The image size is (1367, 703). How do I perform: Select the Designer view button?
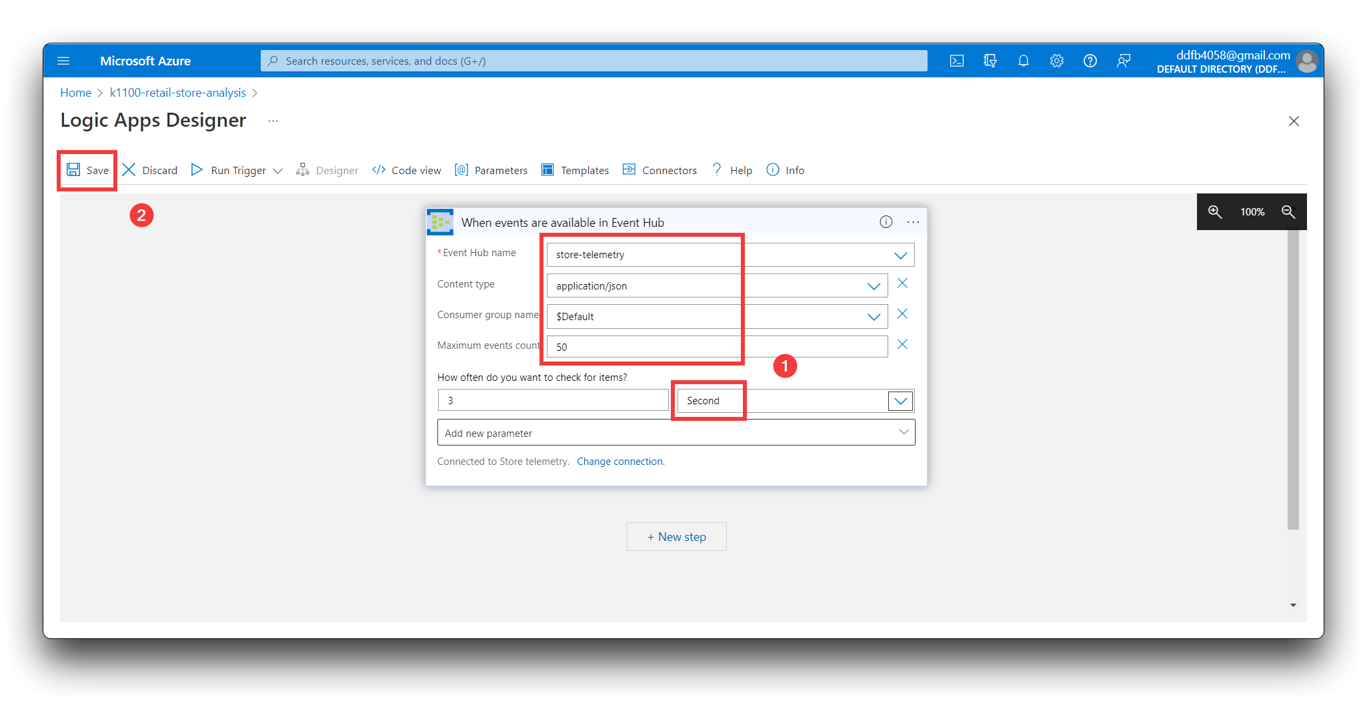(x=327, y=170)
